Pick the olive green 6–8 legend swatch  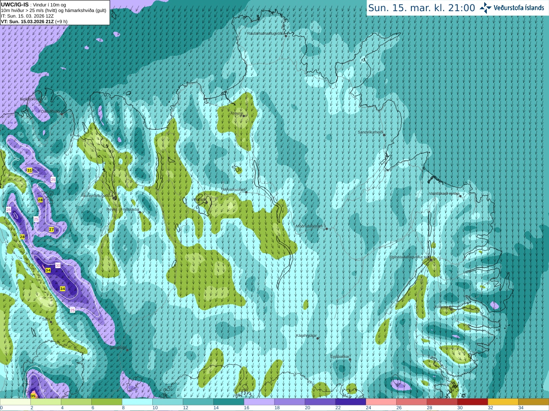tap(106, 402)
